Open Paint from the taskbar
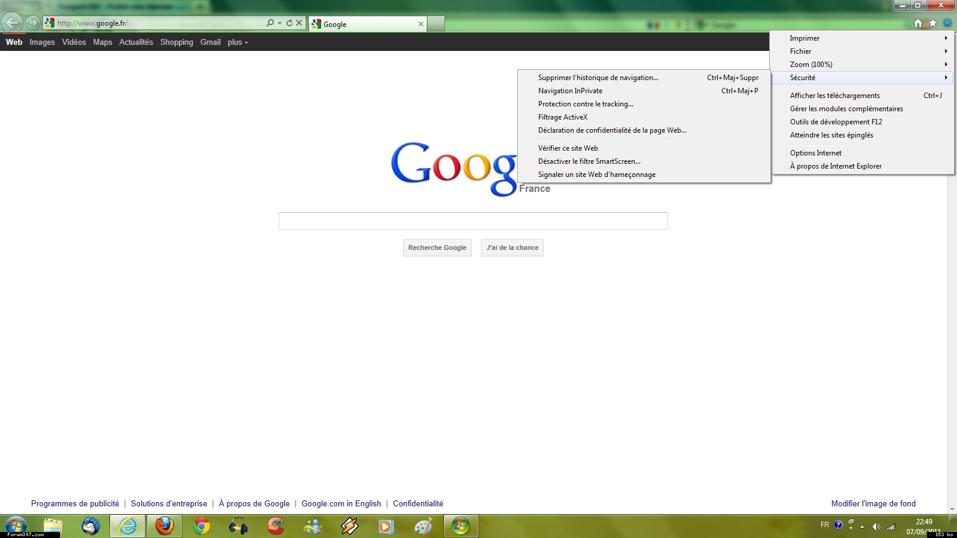Screen dimensions: 957x538 click(423, 526)
